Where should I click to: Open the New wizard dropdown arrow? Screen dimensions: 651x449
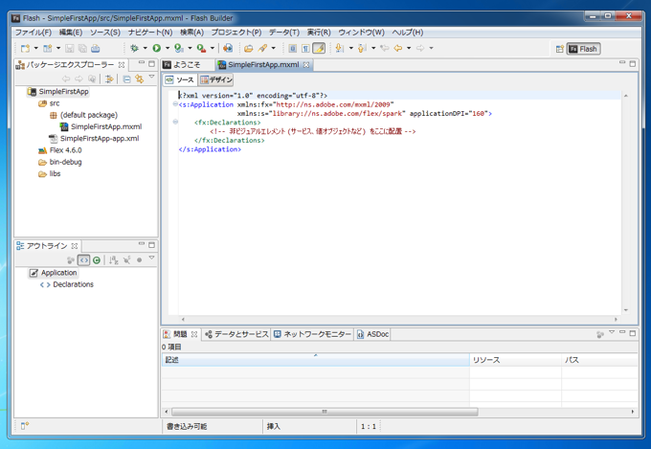pos(35,48)
